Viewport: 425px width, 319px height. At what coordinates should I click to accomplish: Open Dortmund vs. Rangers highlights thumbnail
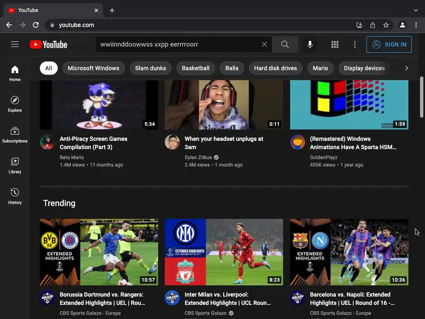(x=99, y=252)
